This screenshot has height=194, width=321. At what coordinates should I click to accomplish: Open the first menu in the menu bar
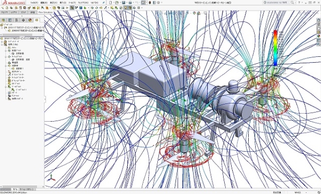pos(34,3)
